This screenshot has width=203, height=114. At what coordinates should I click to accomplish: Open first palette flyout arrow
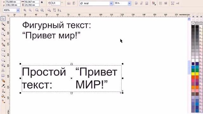[193, 16]
